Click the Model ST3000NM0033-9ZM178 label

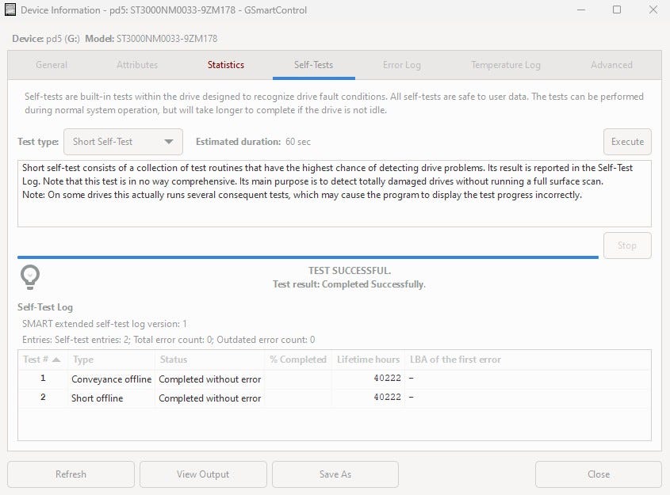151,39
